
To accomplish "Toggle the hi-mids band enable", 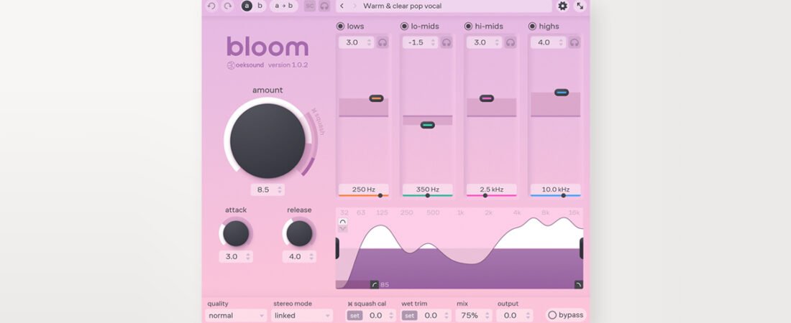I will click(468, 27).
